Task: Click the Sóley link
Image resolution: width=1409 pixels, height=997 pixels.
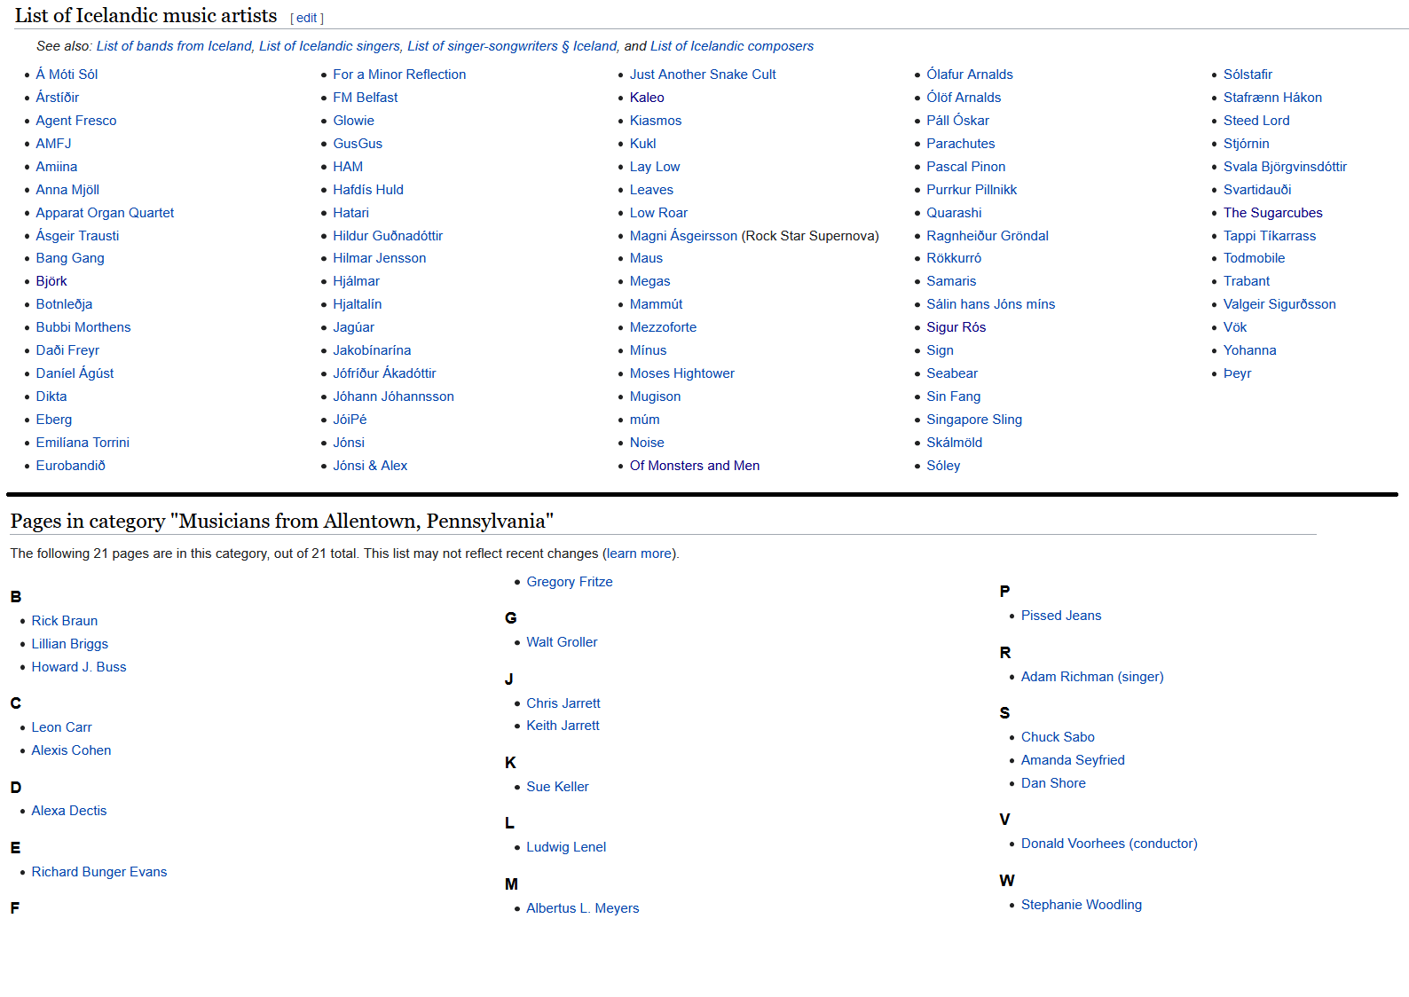Action: [x=943, y=466]
